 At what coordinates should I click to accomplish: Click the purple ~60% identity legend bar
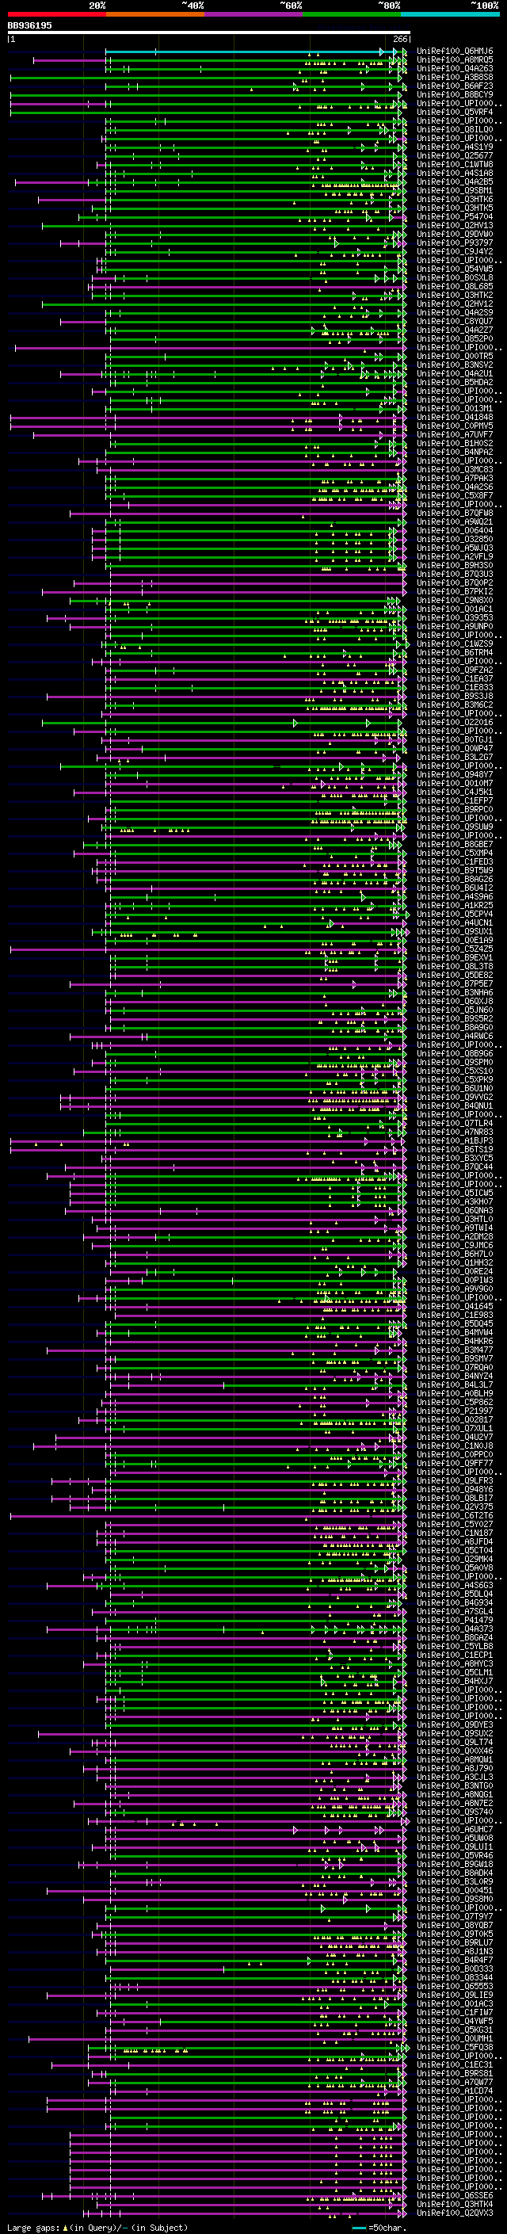click(x=254, y=14)
